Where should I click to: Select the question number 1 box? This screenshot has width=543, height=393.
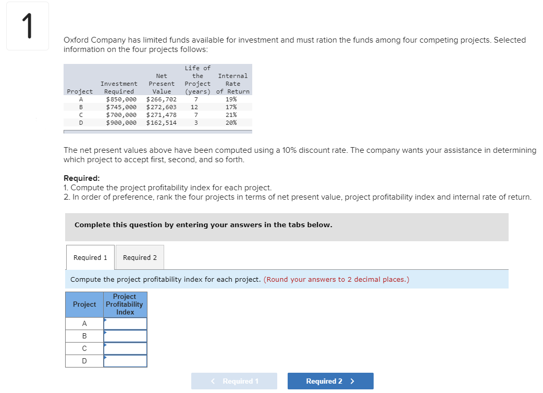27,25
